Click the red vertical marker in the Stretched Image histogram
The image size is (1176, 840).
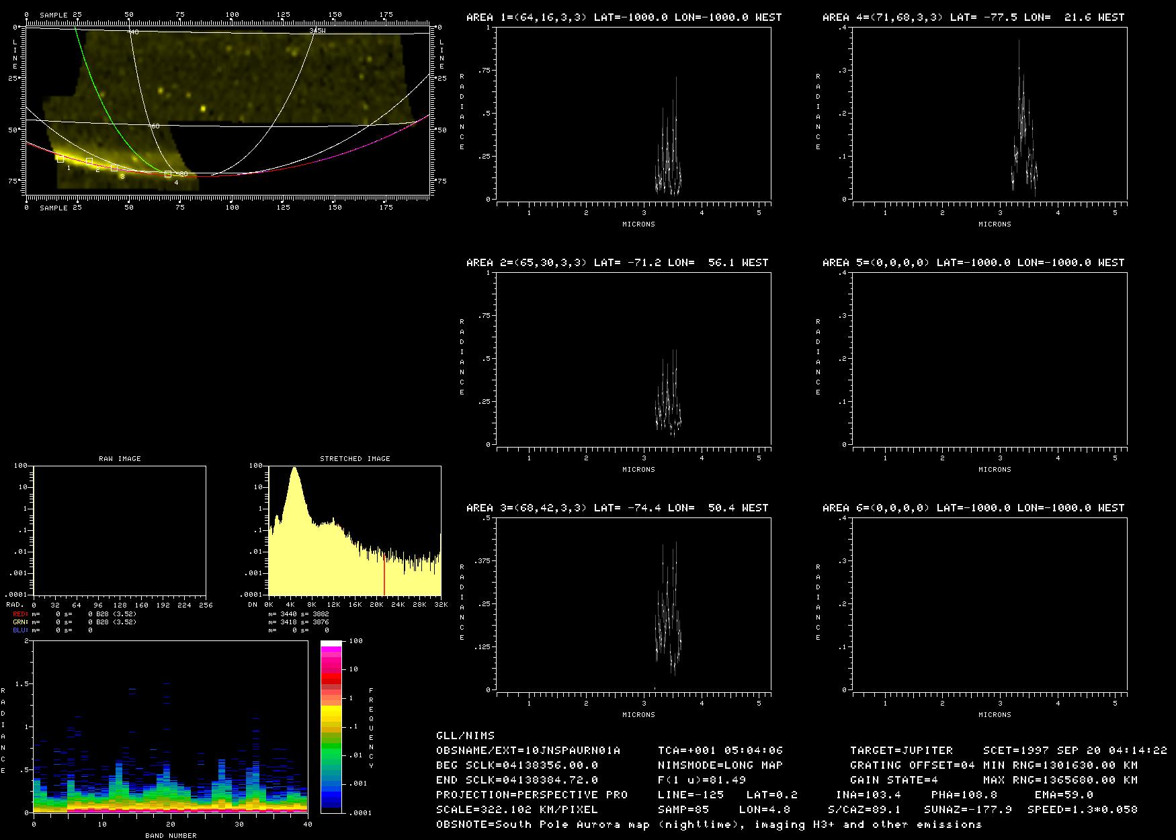click(384, 571)
